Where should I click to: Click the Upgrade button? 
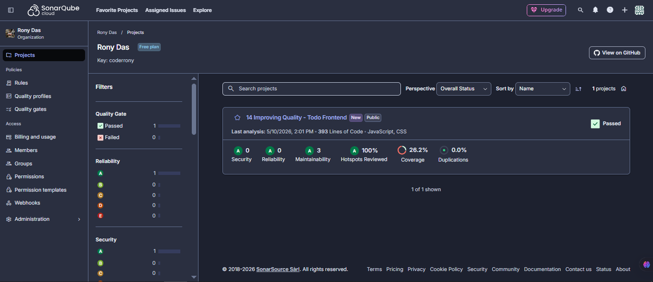[546, 10]
